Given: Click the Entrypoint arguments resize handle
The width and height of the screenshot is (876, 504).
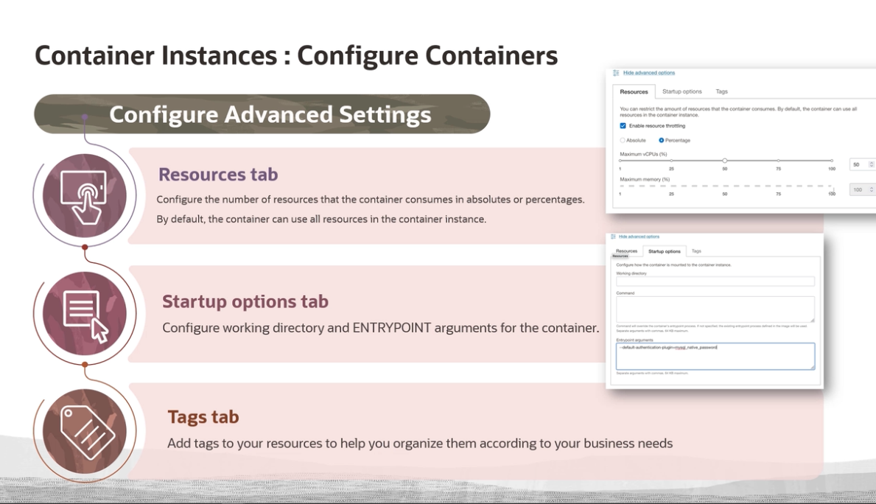Looking at the screenshot, I should click(x=812, y=366).
